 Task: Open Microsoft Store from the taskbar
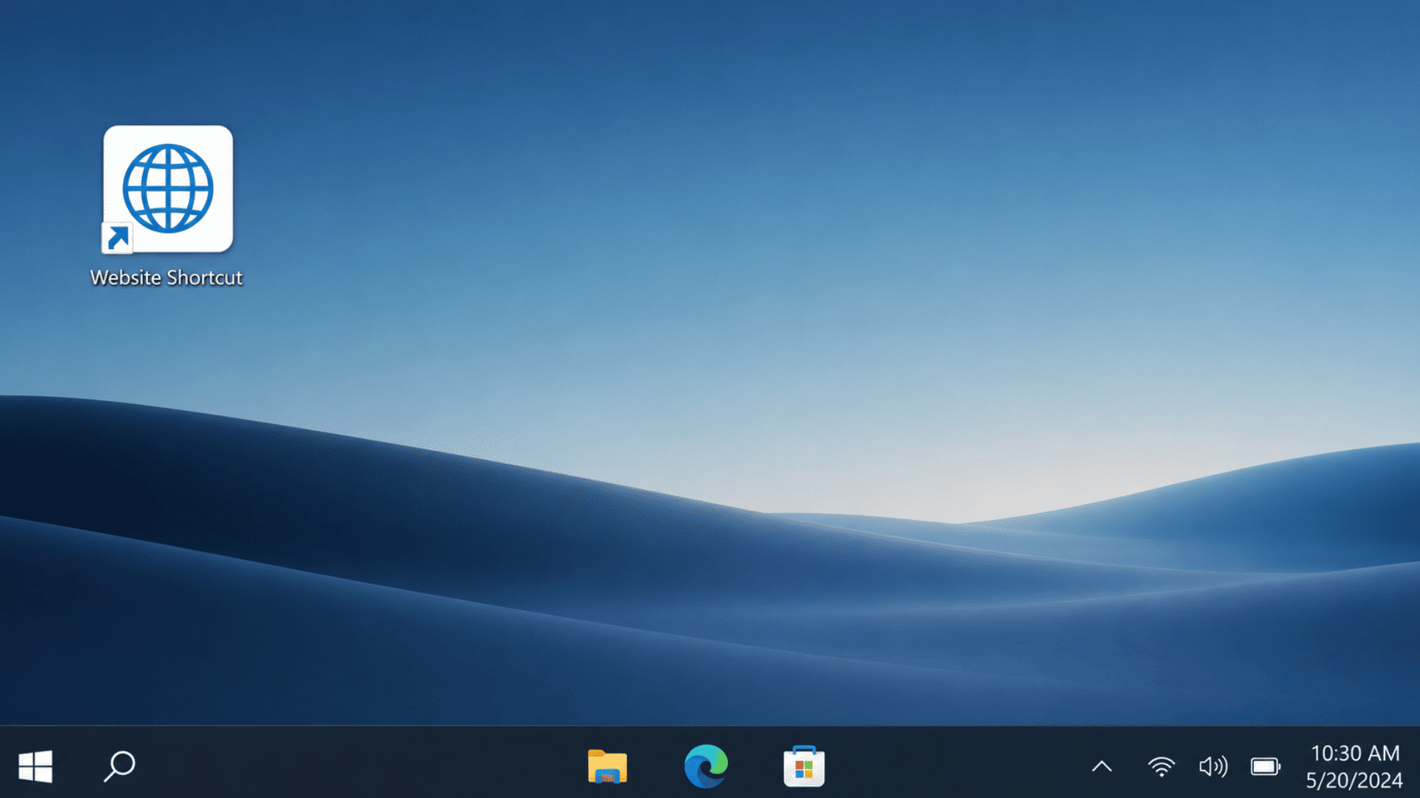coord(804,766)
